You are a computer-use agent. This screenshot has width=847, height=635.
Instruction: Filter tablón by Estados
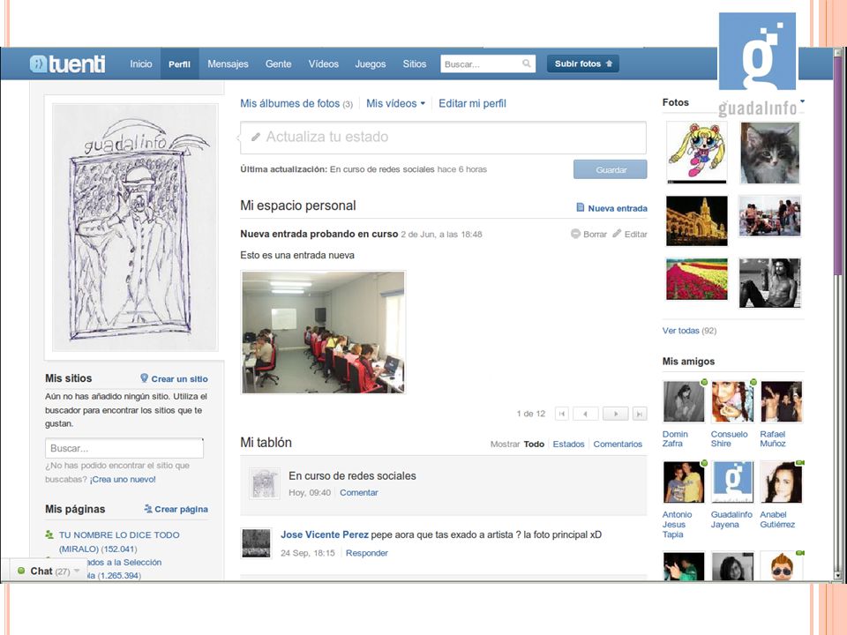(x=568, y=444)
